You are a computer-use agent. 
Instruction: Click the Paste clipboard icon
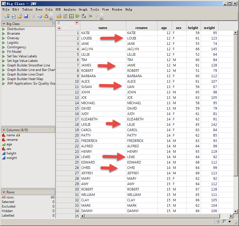(46, 16)
